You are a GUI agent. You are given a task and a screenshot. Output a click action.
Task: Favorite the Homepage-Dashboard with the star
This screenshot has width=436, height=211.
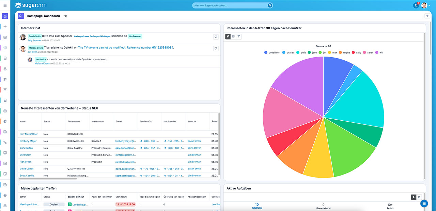pyautogui.click(x=66, y=16)
